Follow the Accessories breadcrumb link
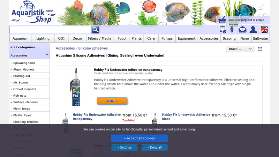Image resolution: width=279 pixels, height=157 pixels. [x=65, y=48]
